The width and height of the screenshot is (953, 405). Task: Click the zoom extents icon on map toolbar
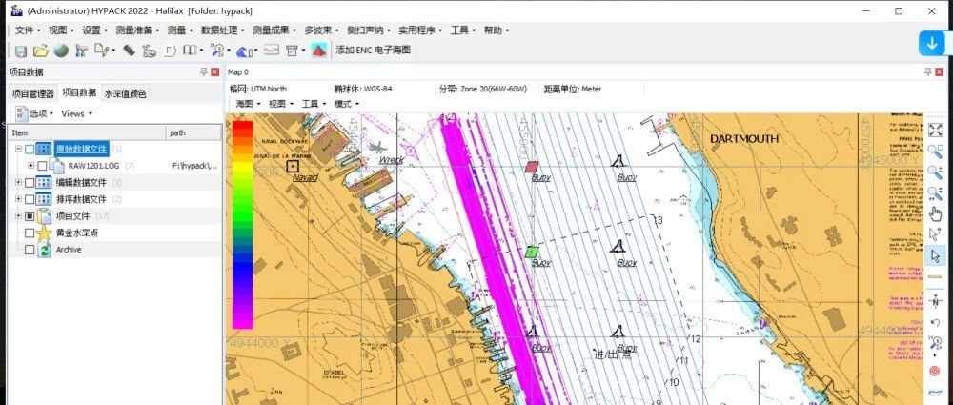pos(936,131)
